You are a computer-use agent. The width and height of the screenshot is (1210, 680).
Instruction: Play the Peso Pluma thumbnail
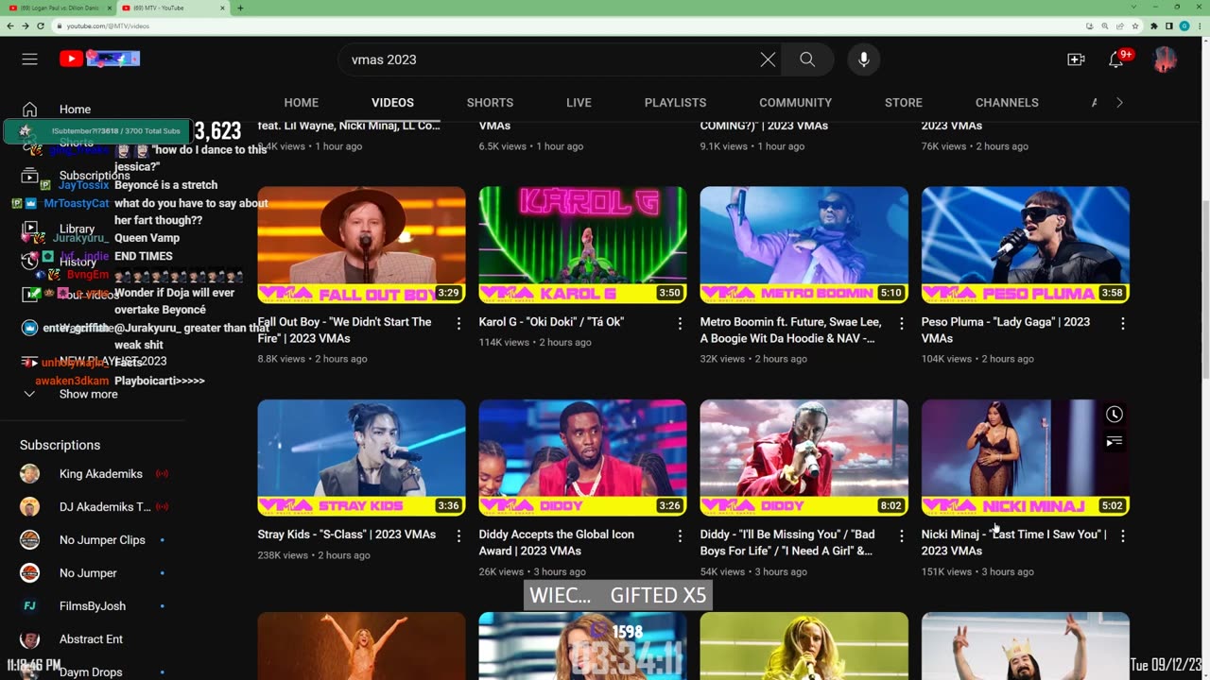(x=1025, y=245)
